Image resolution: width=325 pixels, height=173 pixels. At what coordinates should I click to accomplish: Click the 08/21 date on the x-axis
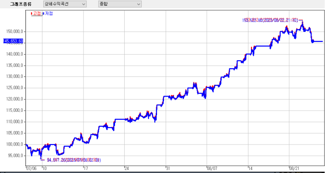click(x=294, y=169)
